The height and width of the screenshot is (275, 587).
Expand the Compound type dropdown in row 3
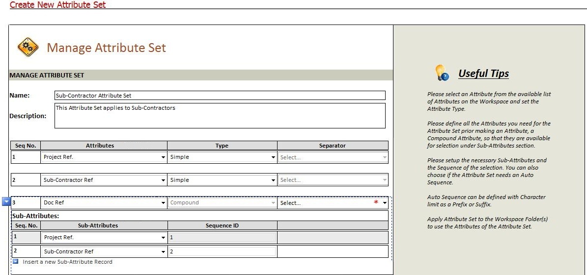coord(273,203)
